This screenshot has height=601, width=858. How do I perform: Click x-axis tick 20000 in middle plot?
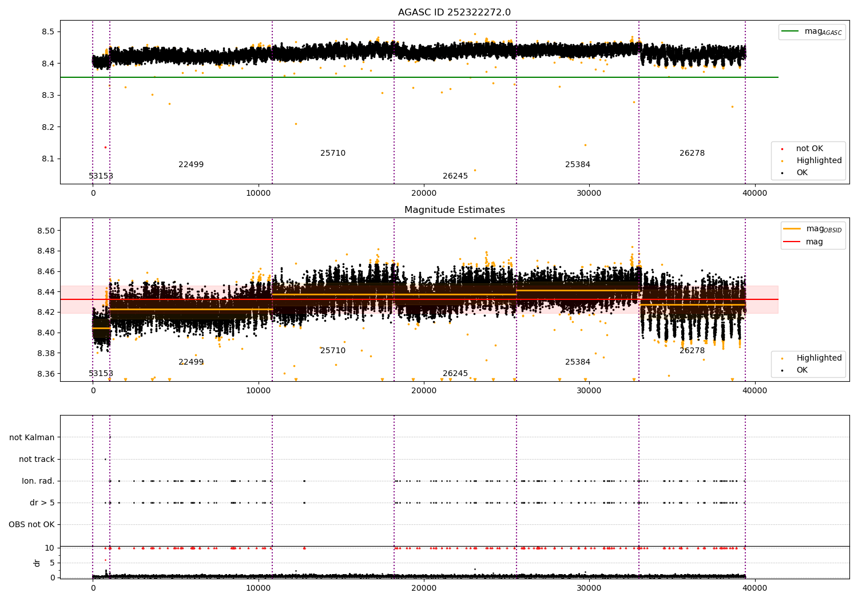(x=424, y=391)
